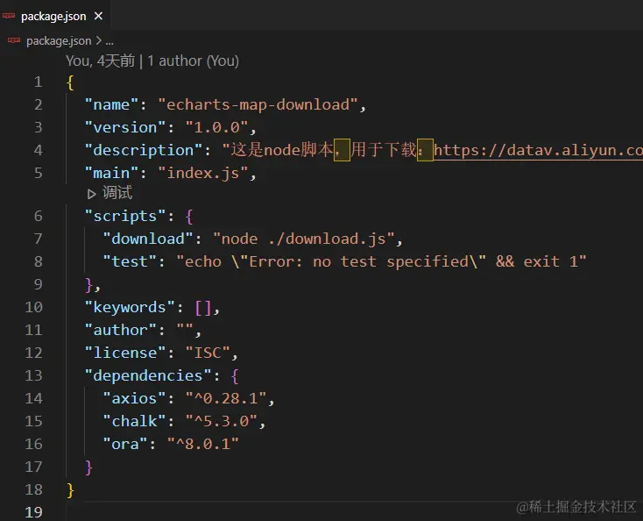Click line number 1 in the gutter
This screenshot has height=521, width=643.
click(x=39, y=82)
